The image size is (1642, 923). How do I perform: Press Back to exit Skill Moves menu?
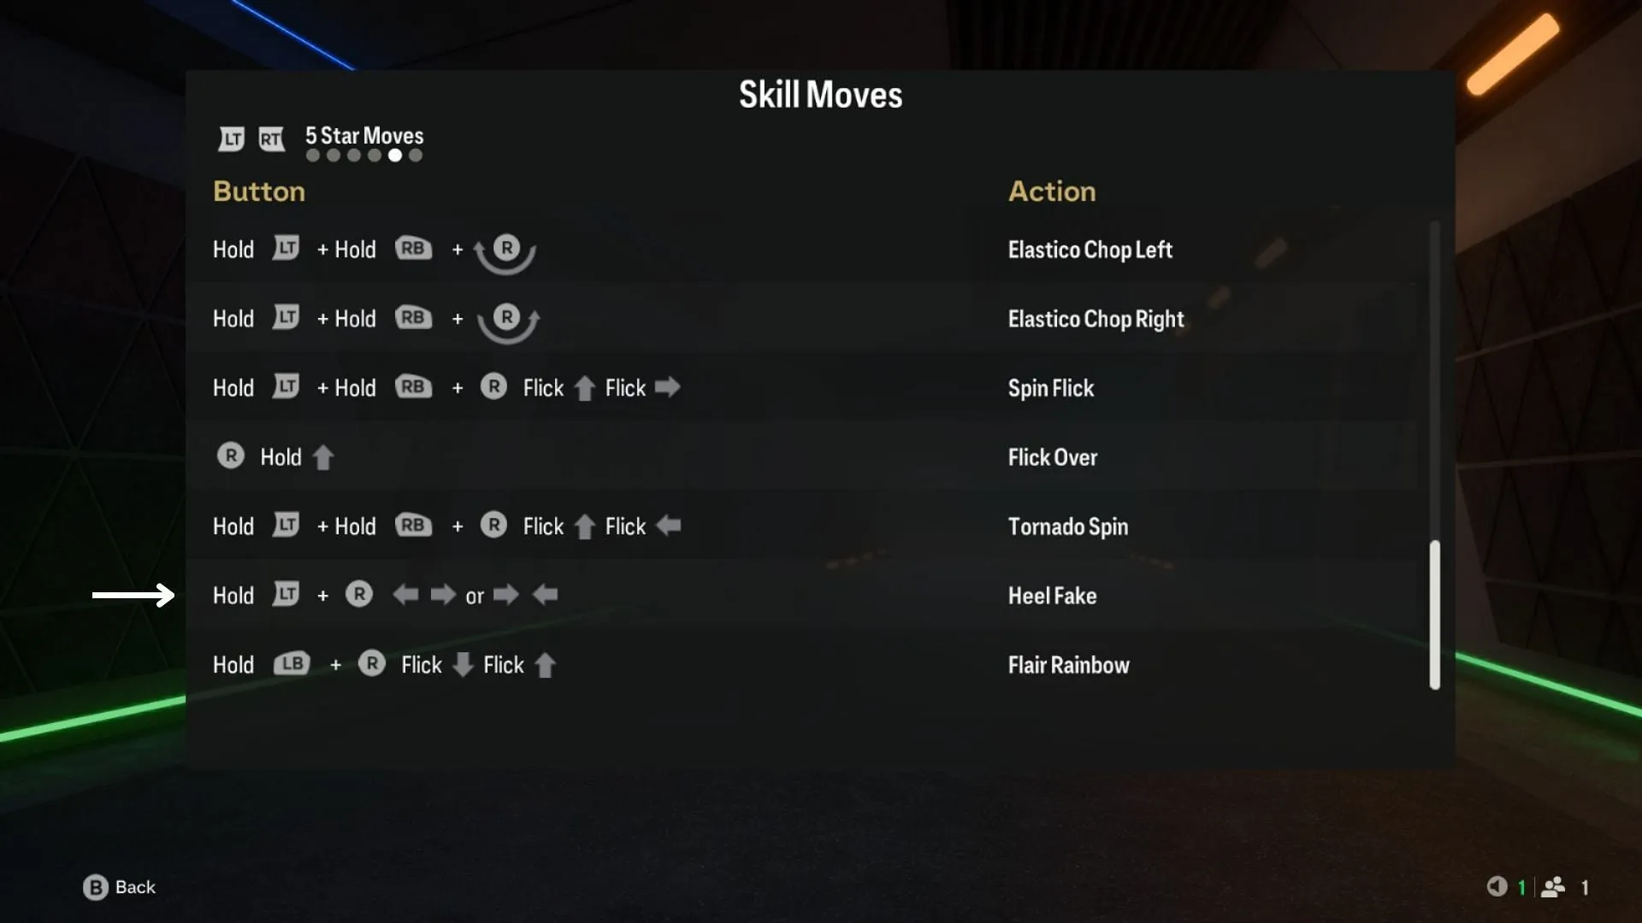click(120, 887)
